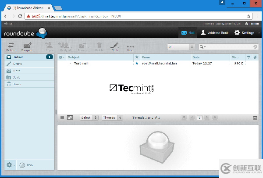Select the Junk folder
The width and height of the screenshot is (263, 178).
pyautogui.click(x=29, y=77)
